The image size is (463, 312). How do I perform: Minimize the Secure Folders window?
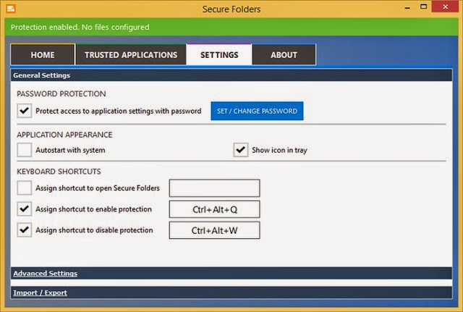pos(407,7)
